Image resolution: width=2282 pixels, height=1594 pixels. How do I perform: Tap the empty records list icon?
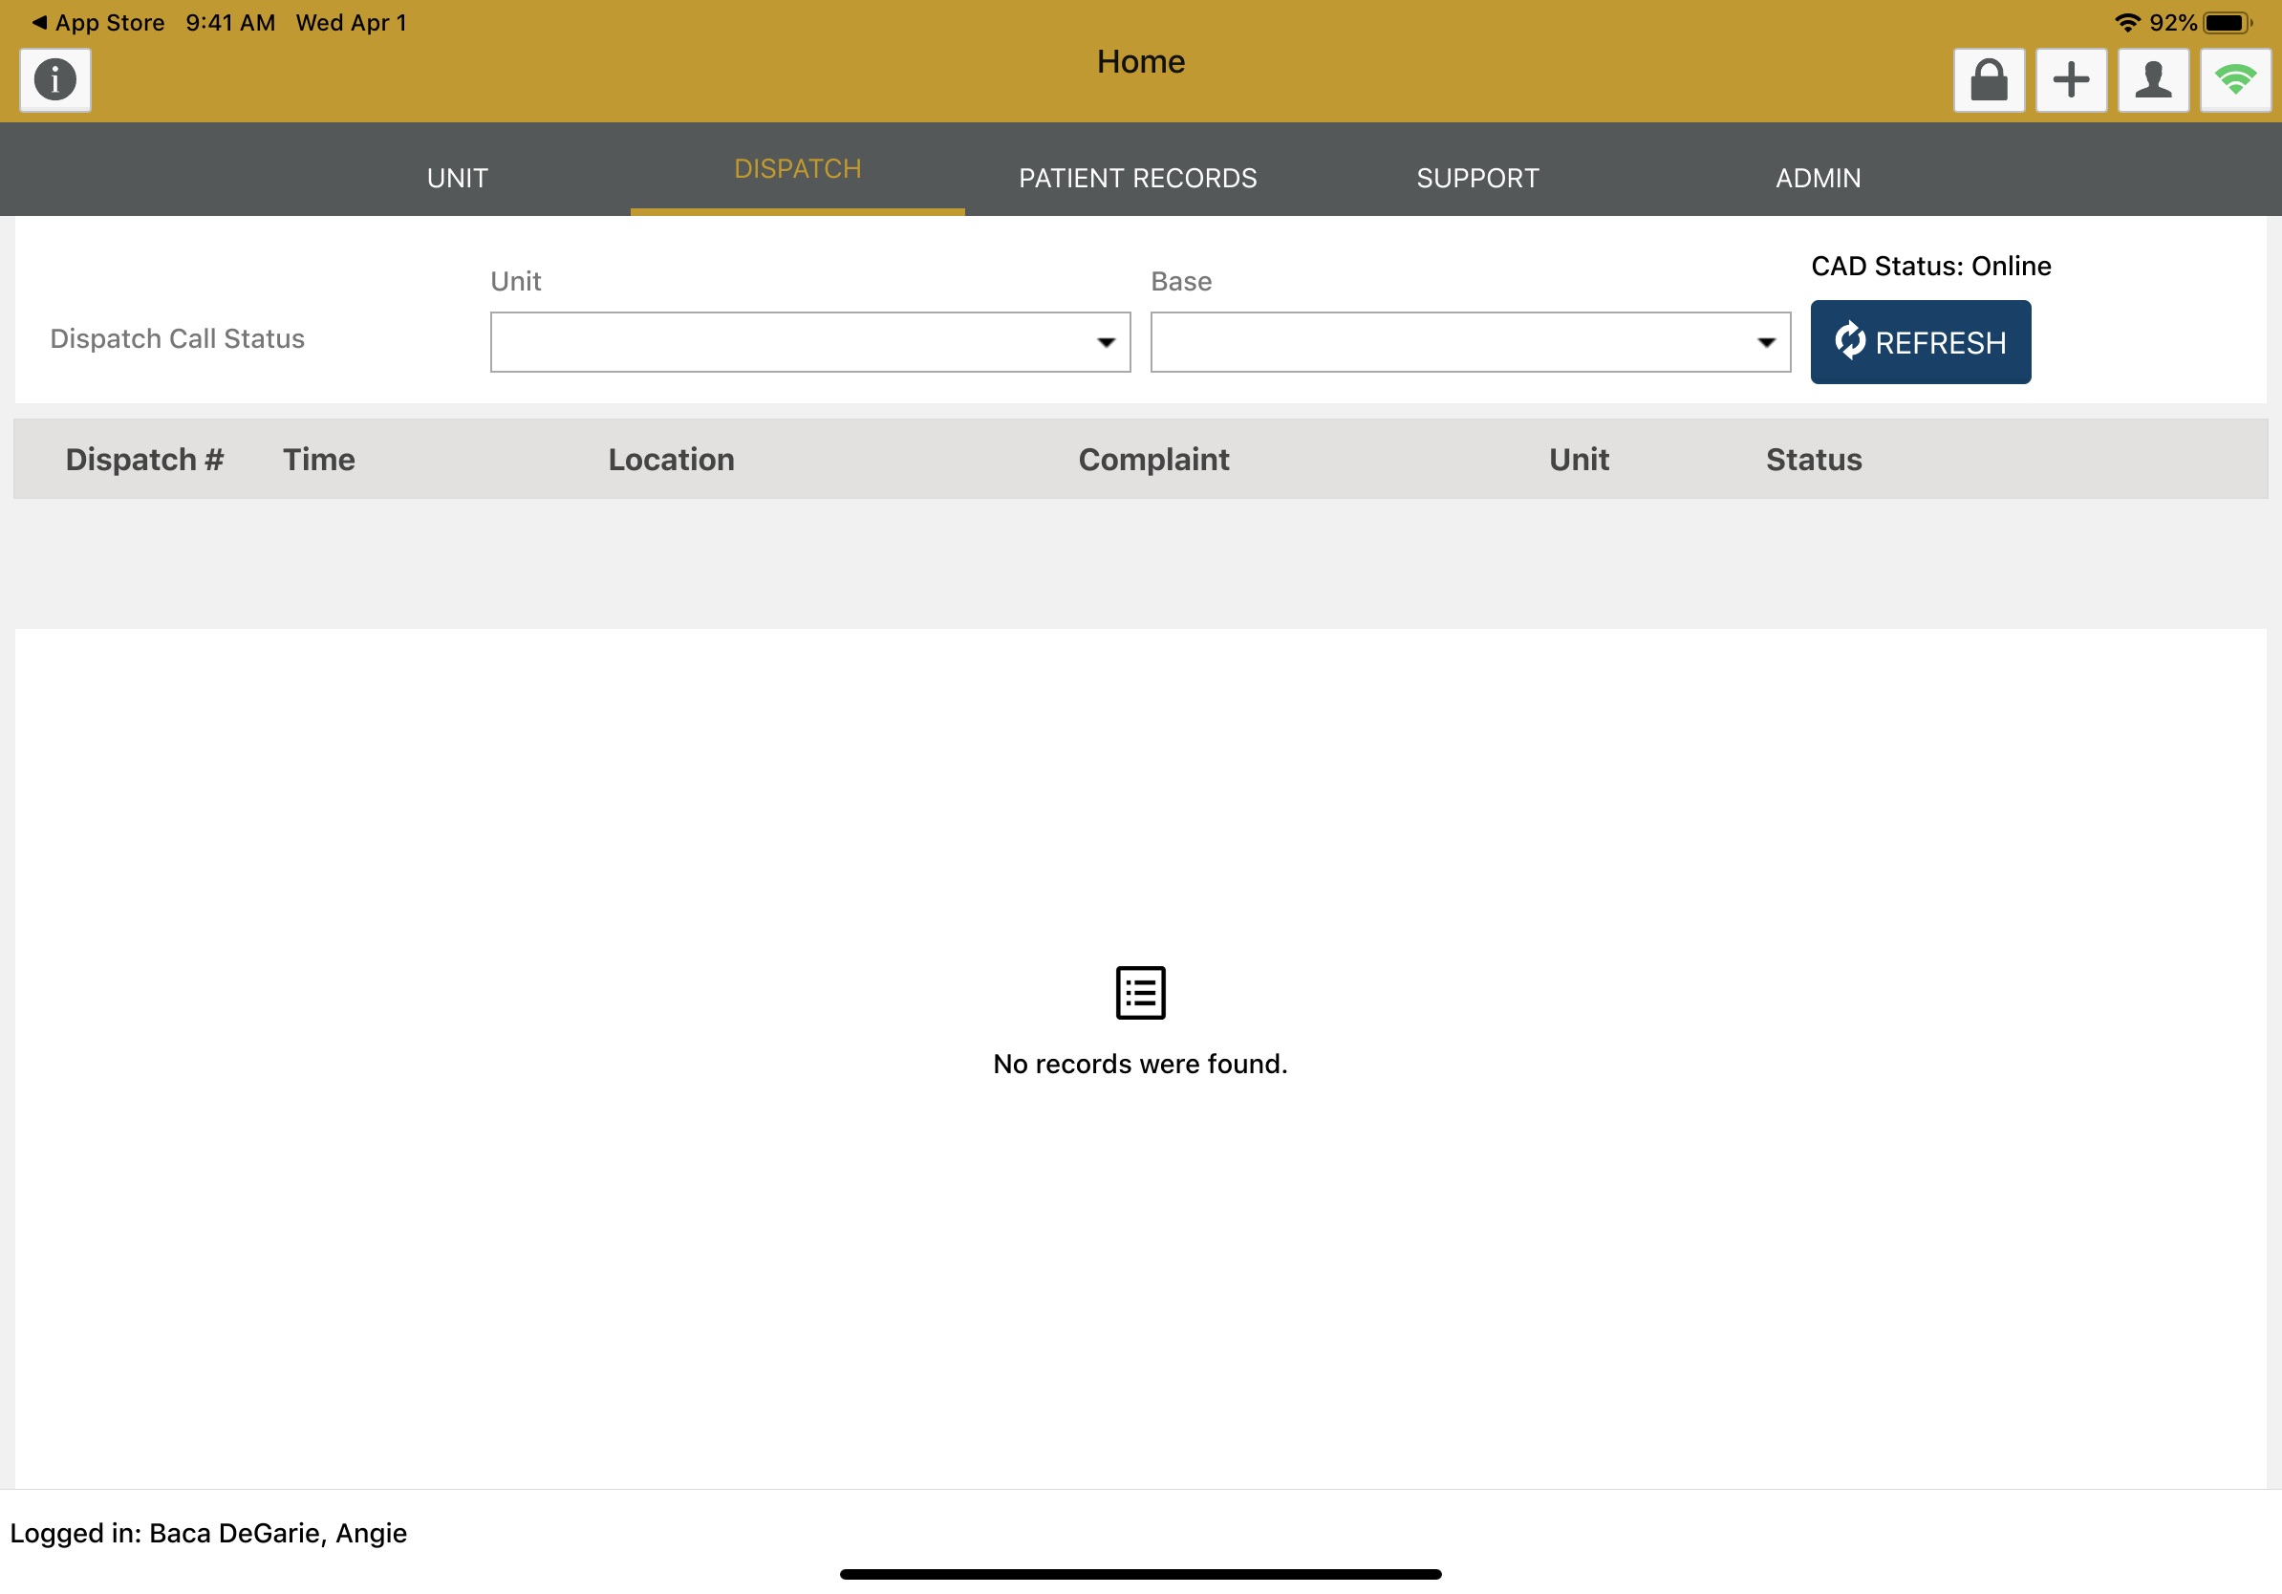coord(1140,992)
